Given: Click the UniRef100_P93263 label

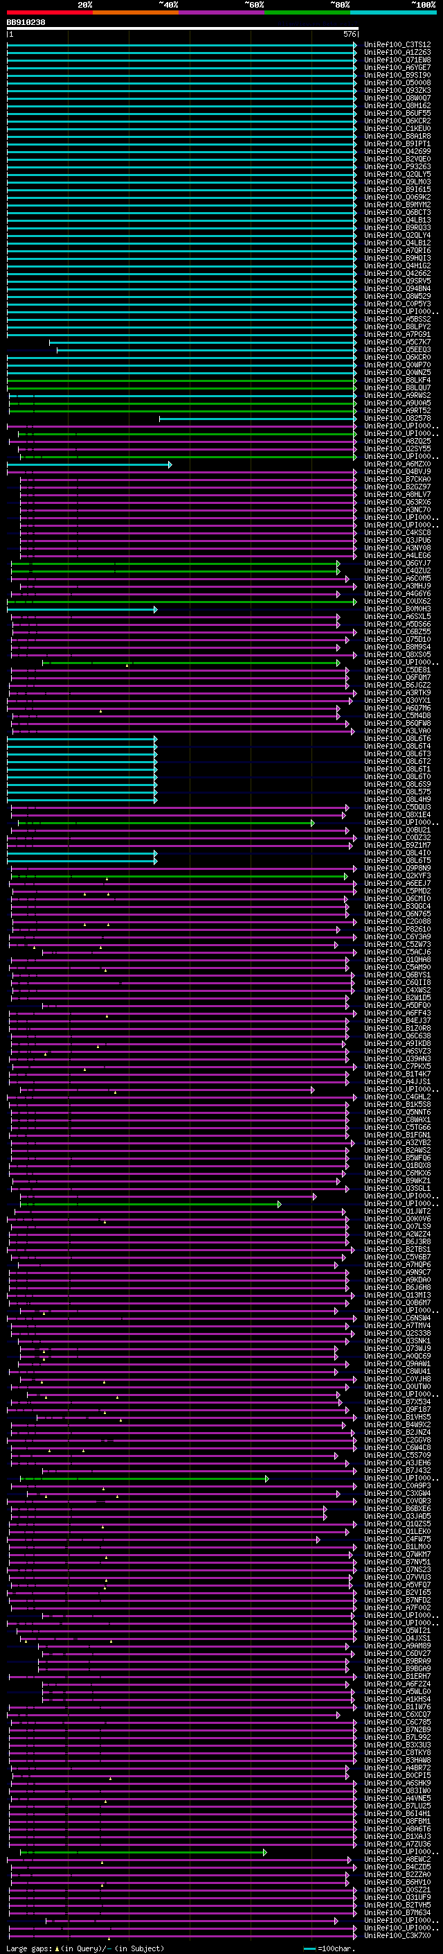Looking at the screenshot, I should pyautogui.click(x=397, y=167).
